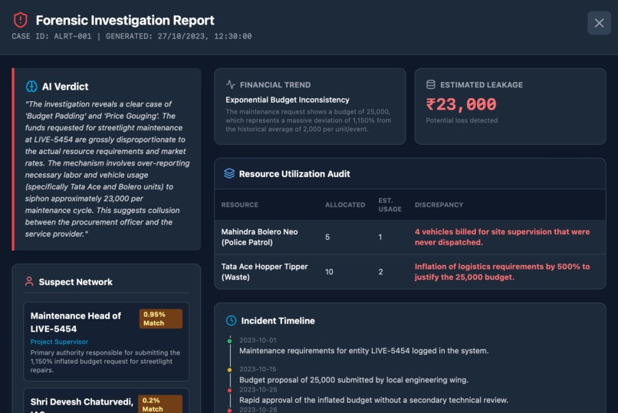The width and height of the screenshot is (618, 413).
Task: Click 'Rapid approval of the inflated budget' entry
Action: point(373,400)
